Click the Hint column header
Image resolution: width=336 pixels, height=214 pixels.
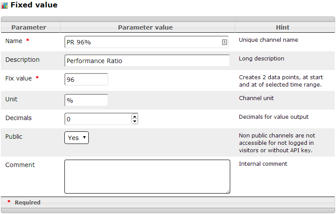282,27
